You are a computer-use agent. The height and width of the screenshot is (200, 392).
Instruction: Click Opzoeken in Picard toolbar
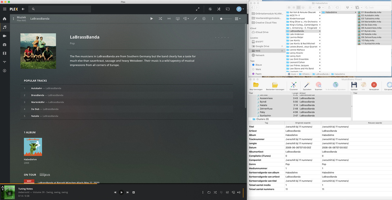tap(307, 86)
